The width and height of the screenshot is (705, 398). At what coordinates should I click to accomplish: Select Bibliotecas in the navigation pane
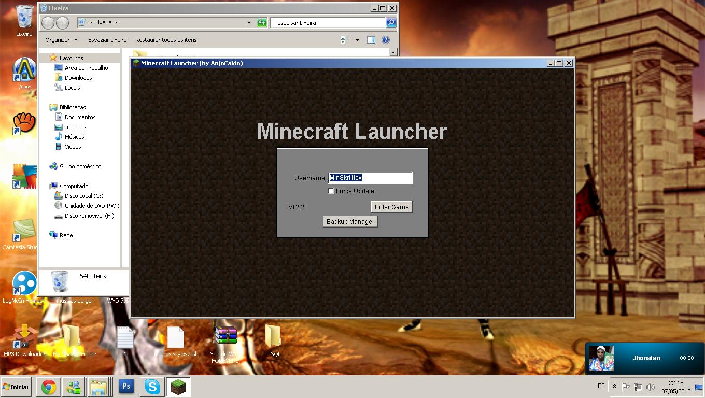tap(73, 107)
